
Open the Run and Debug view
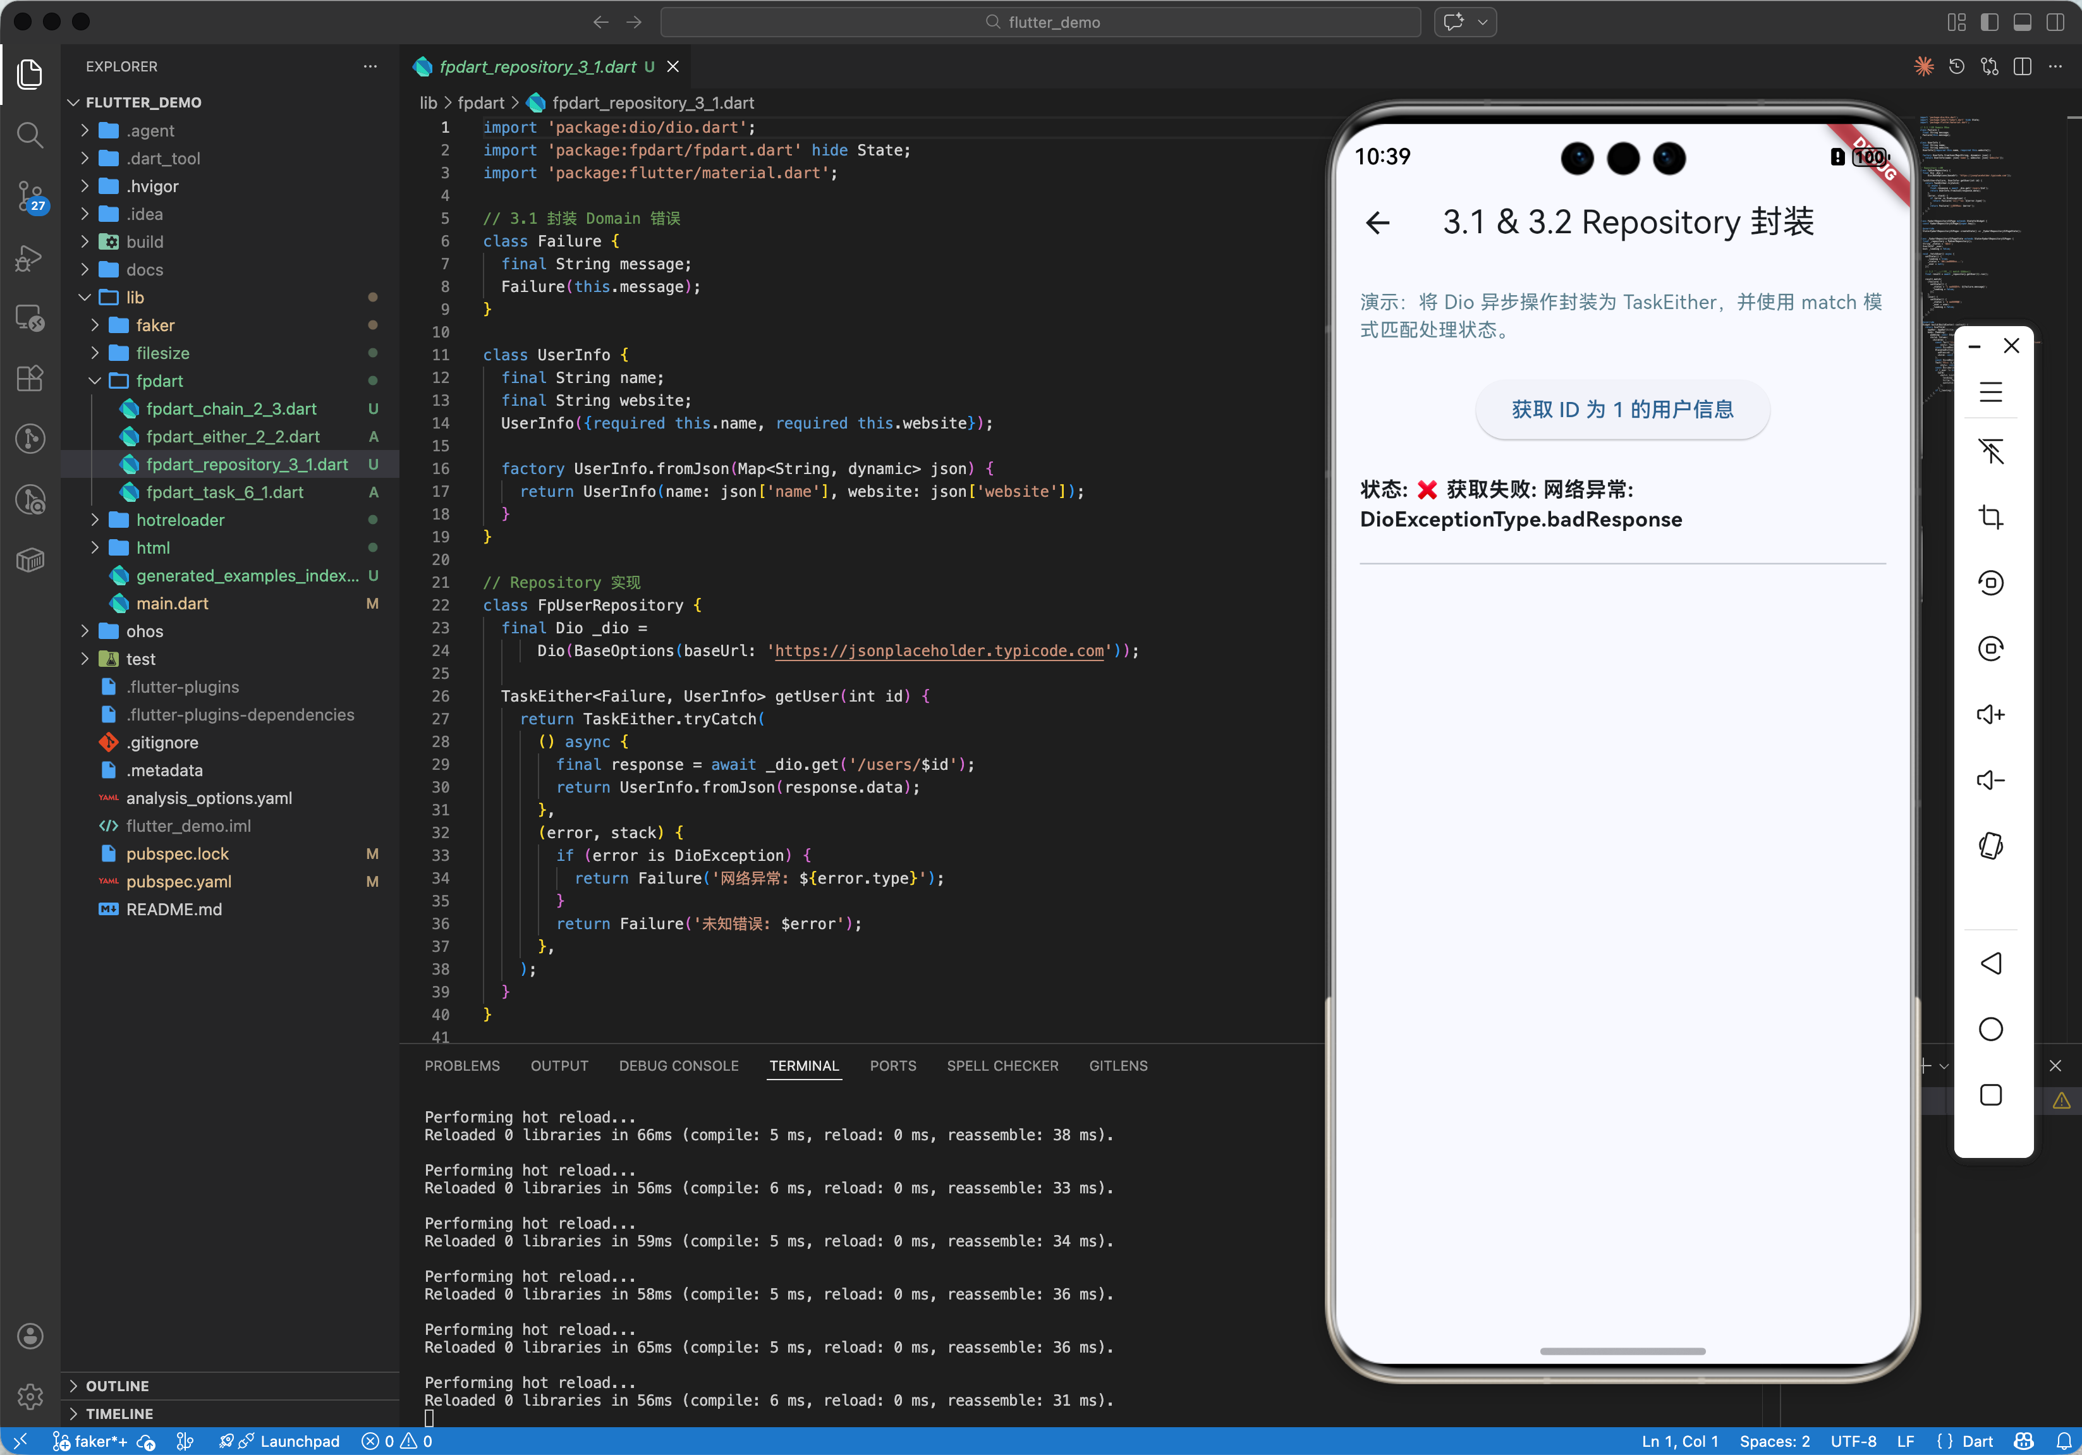(x=30, y=257)
